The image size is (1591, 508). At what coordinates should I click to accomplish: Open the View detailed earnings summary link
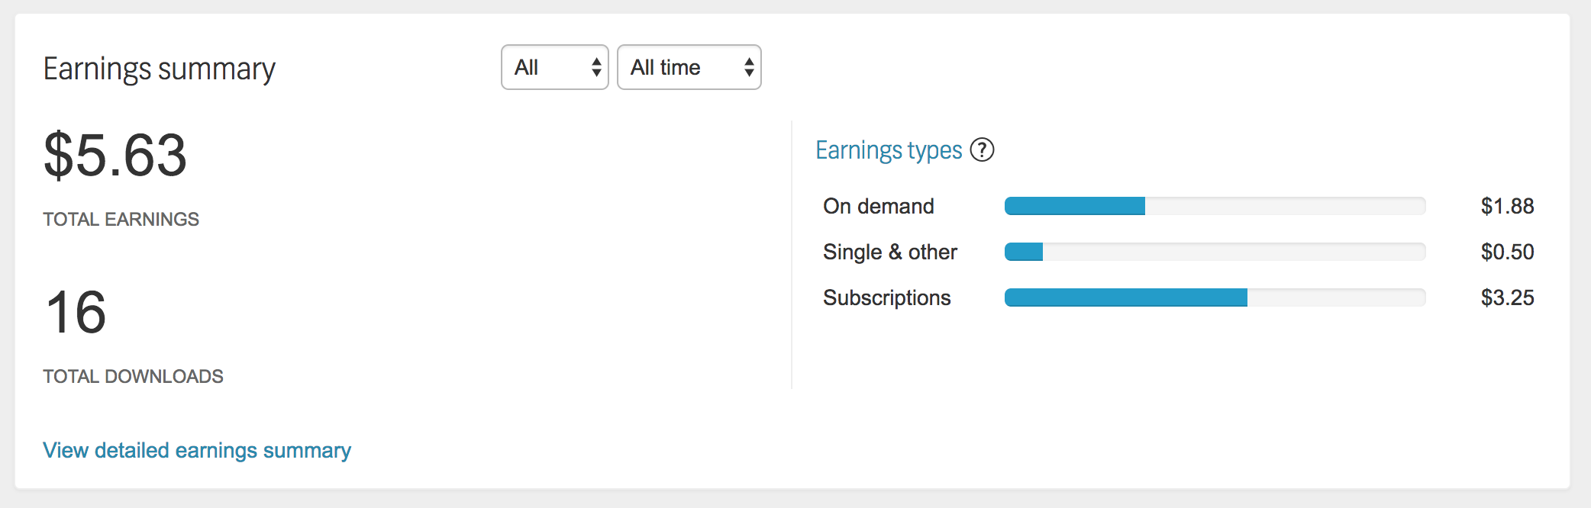[x=197, y=450]
